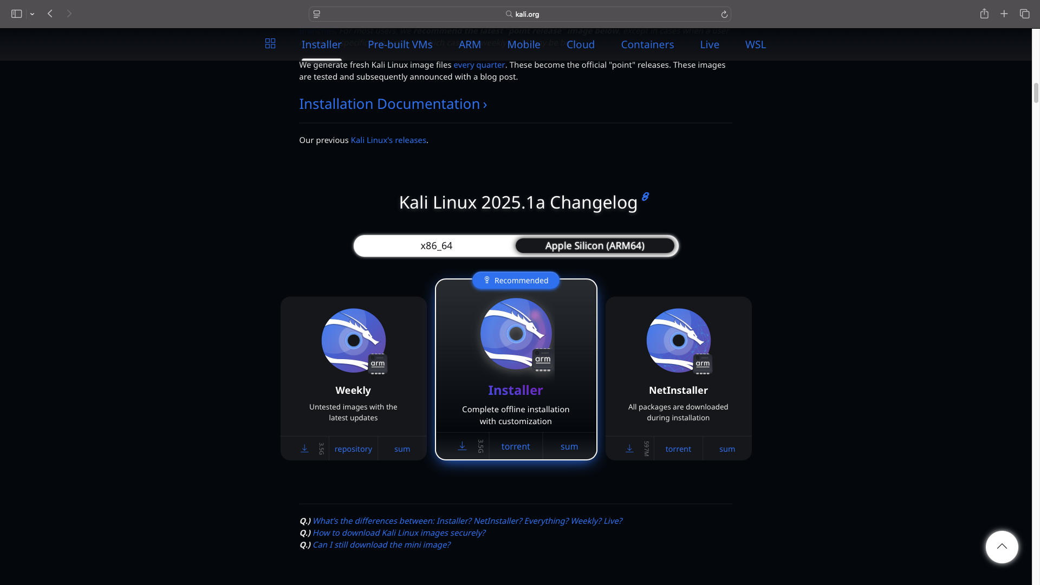Click the changelog anchor link icon
Image resolution: width=1040 pixels, height=585 pixels.
point(645,197)
